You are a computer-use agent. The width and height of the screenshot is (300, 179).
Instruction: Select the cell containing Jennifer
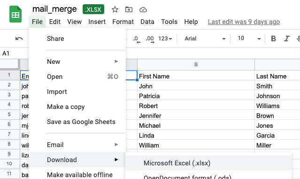196,116
